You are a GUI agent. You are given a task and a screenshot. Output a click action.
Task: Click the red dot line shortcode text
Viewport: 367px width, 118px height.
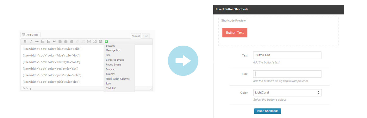51,69
